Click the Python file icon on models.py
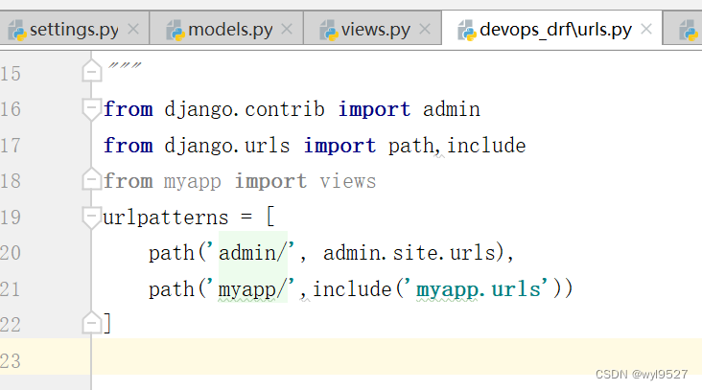 [175, 31]
